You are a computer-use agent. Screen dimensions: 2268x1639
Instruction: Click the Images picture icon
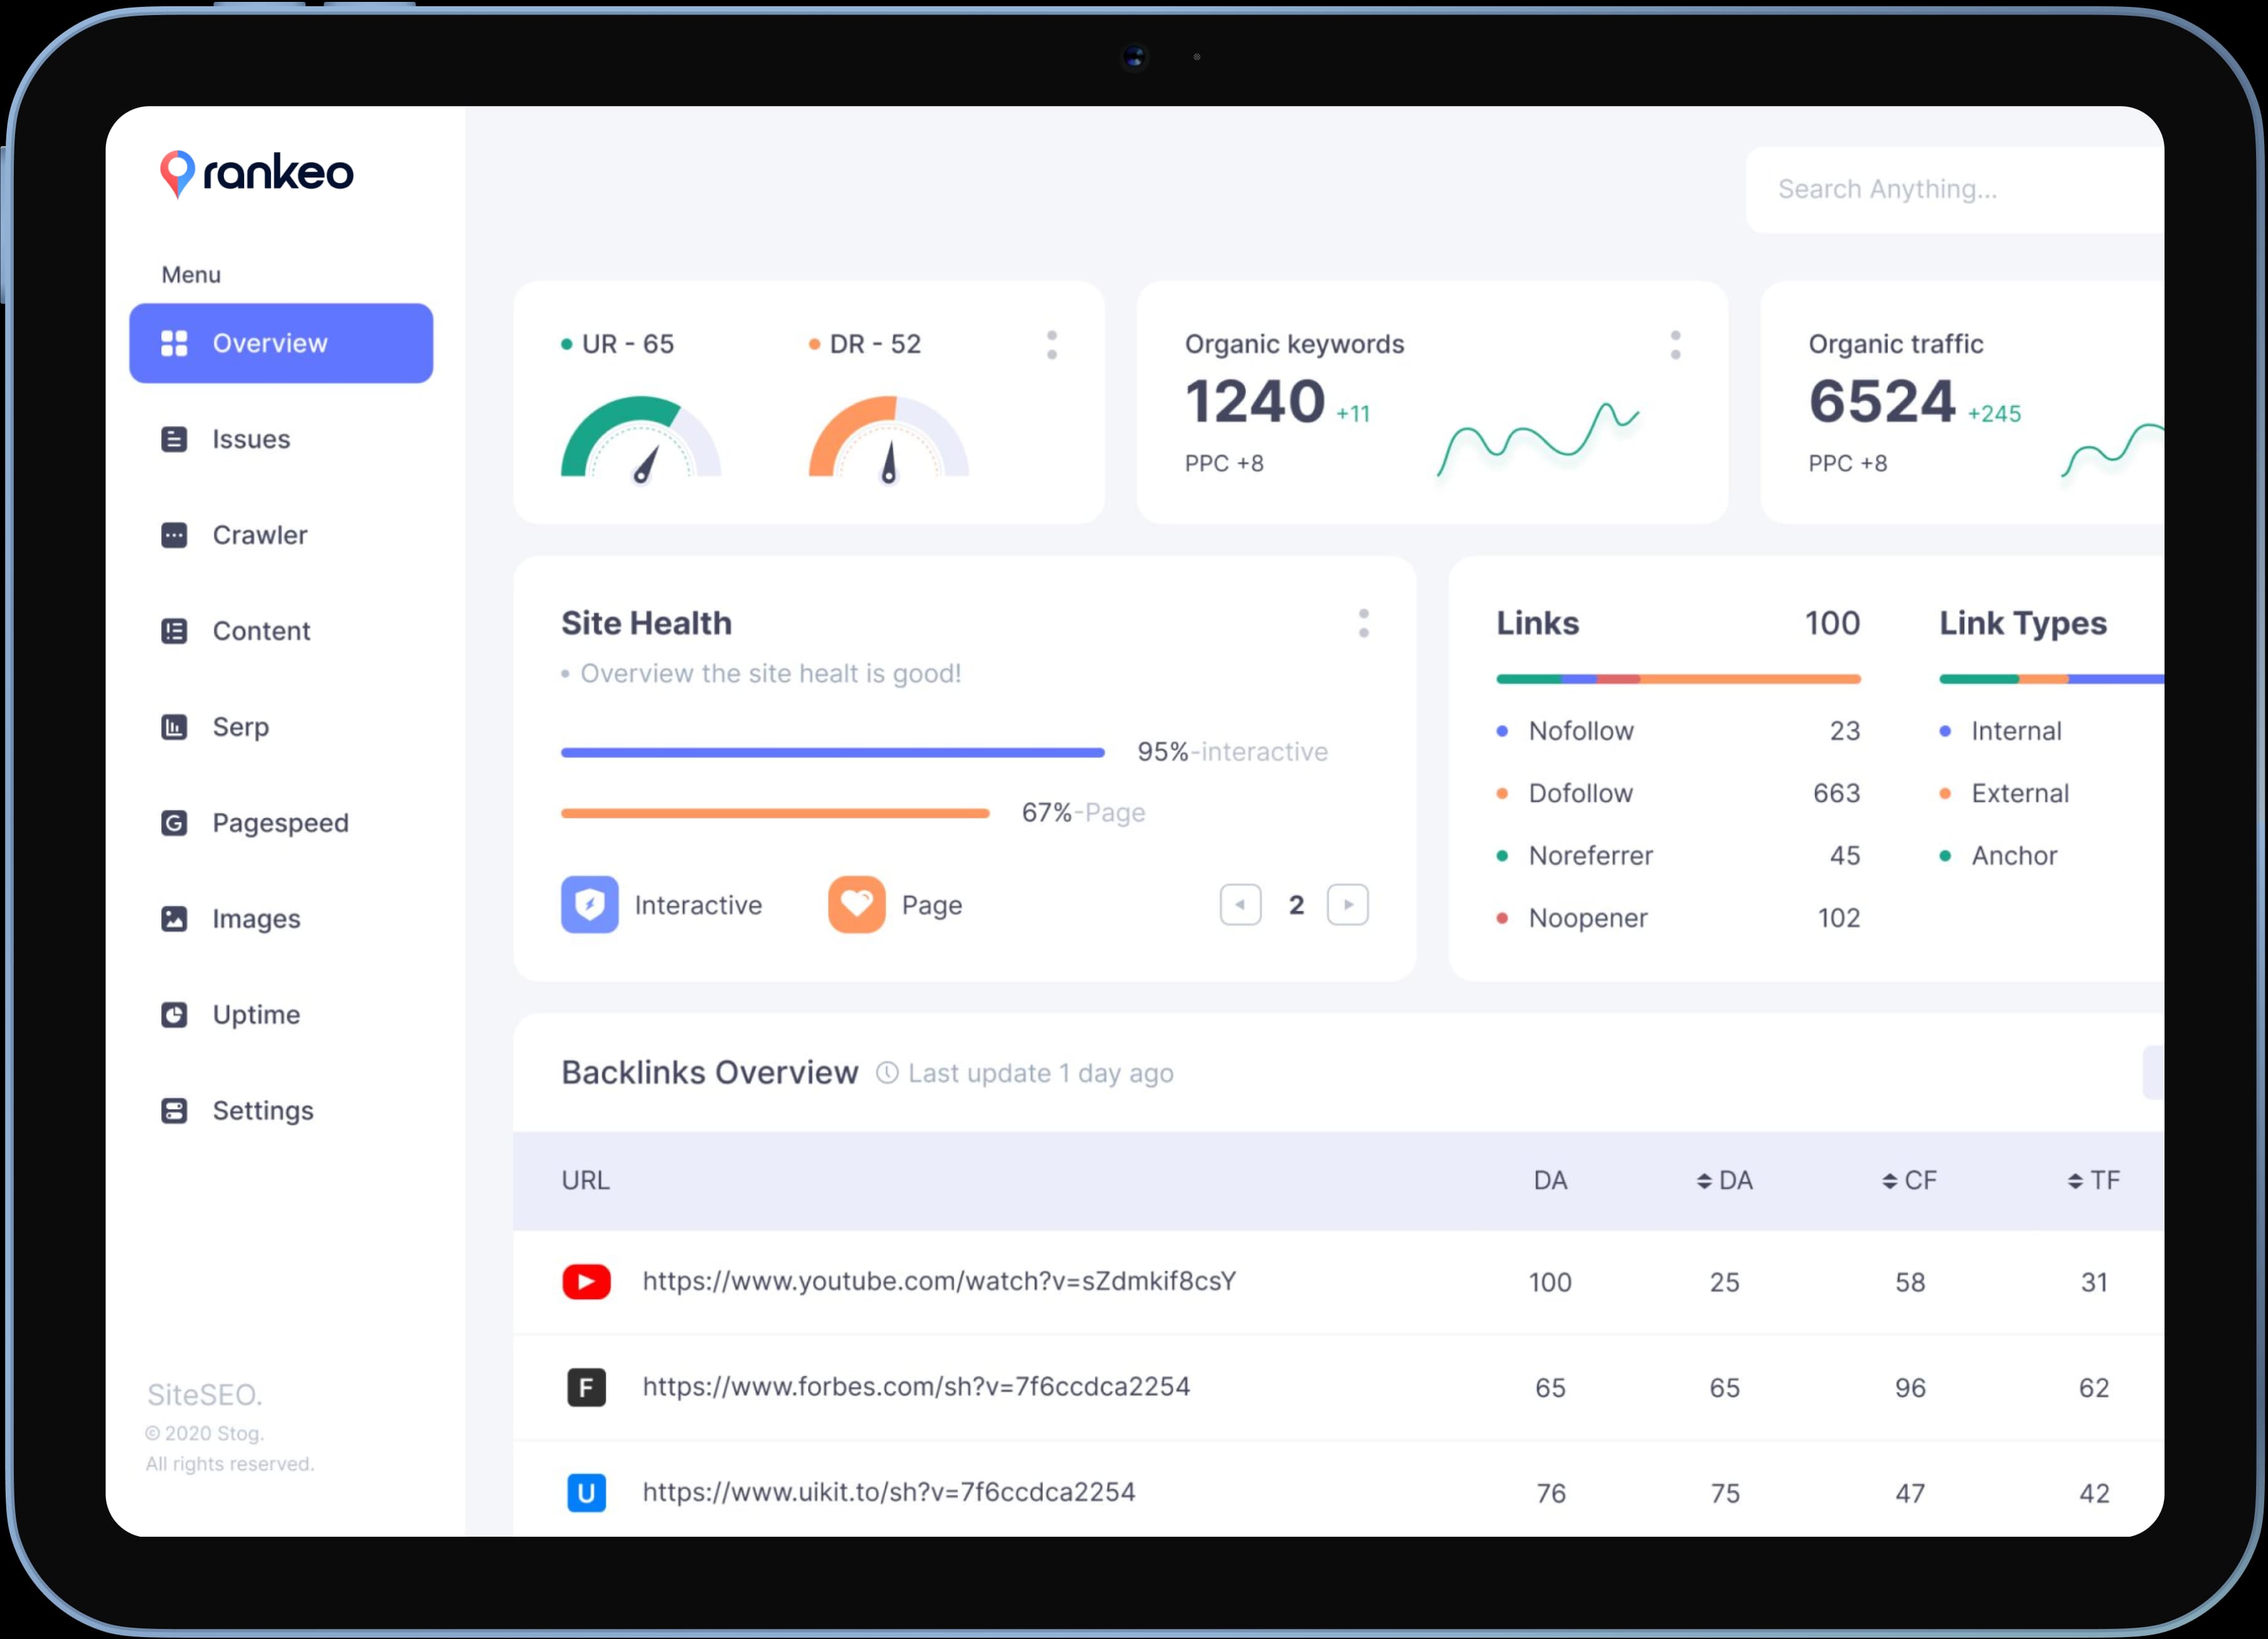174,919
